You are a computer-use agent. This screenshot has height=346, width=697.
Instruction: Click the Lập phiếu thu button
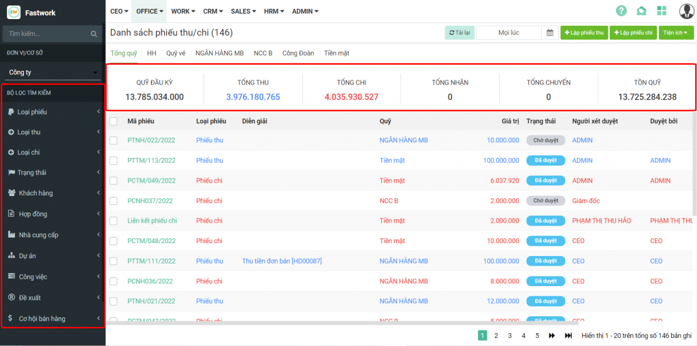(x=584, y=33)
